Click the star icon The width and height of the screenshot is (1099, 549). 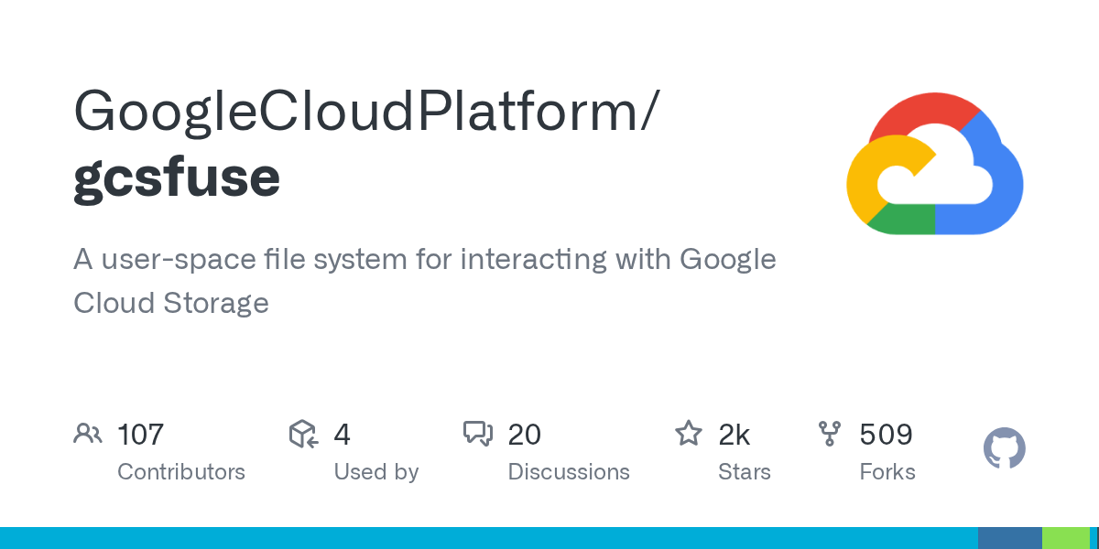[x=689, y=433]
